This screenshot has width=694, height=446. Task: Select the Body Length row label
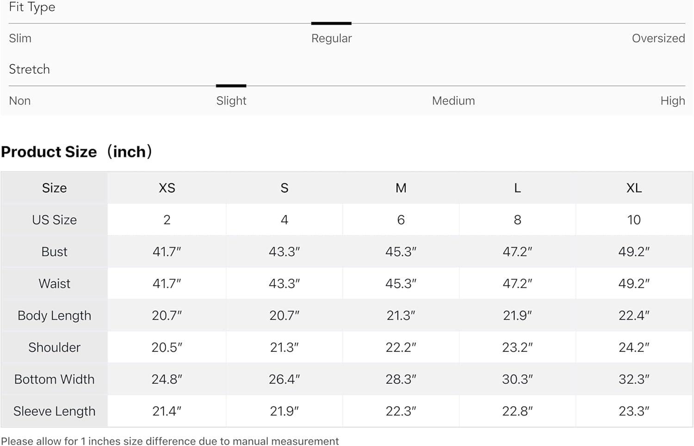pyautogui.click(x=54, y=315)
